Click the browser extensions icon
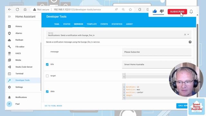 pyautogui.click(x=140, y=9)
